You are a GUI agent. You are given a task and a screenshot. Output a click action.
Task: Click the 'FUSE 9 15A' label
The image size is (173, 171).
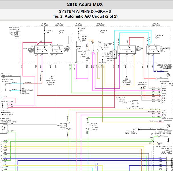click(82, 29)
